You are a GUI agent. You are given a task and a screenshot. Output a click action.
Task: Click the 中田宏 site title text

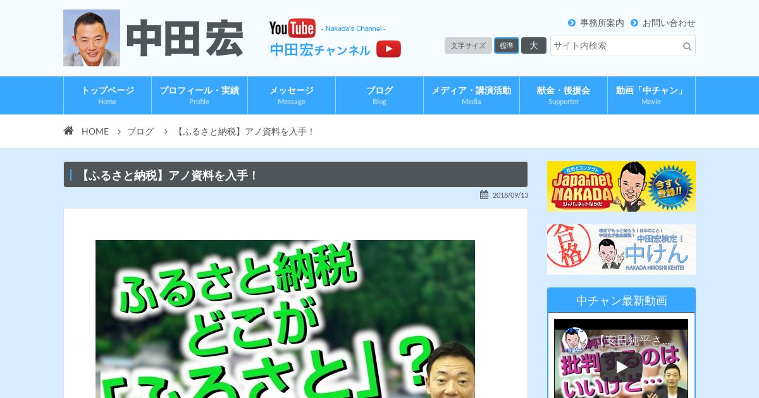(184, 39)
